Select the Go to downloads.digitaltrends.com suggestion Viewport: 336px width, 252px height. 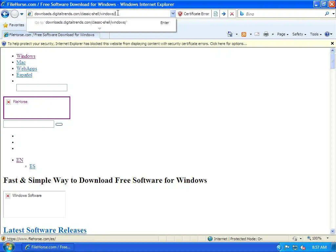(x=101, y=23)
